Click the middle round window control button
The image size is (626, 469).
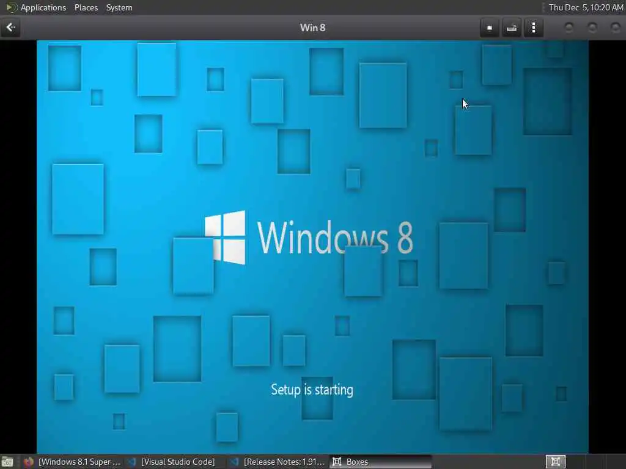[x=592, y=27]
